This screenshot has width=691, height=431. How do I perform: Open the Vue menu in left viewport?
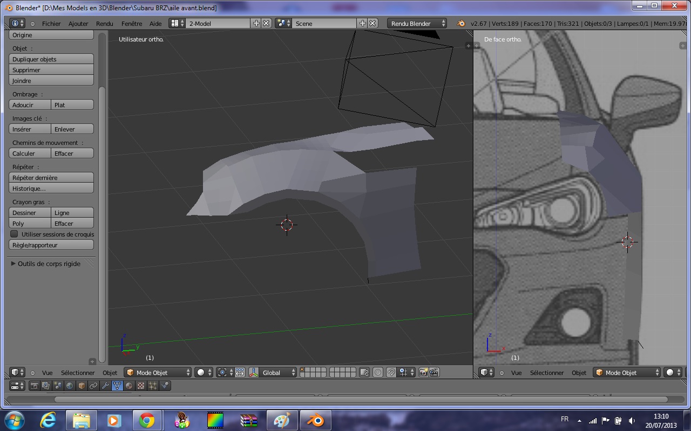48,373
